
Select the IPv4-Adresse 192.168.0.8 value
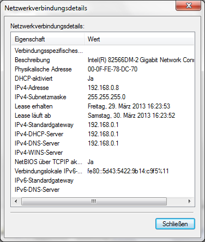click(x=103, y=88)
